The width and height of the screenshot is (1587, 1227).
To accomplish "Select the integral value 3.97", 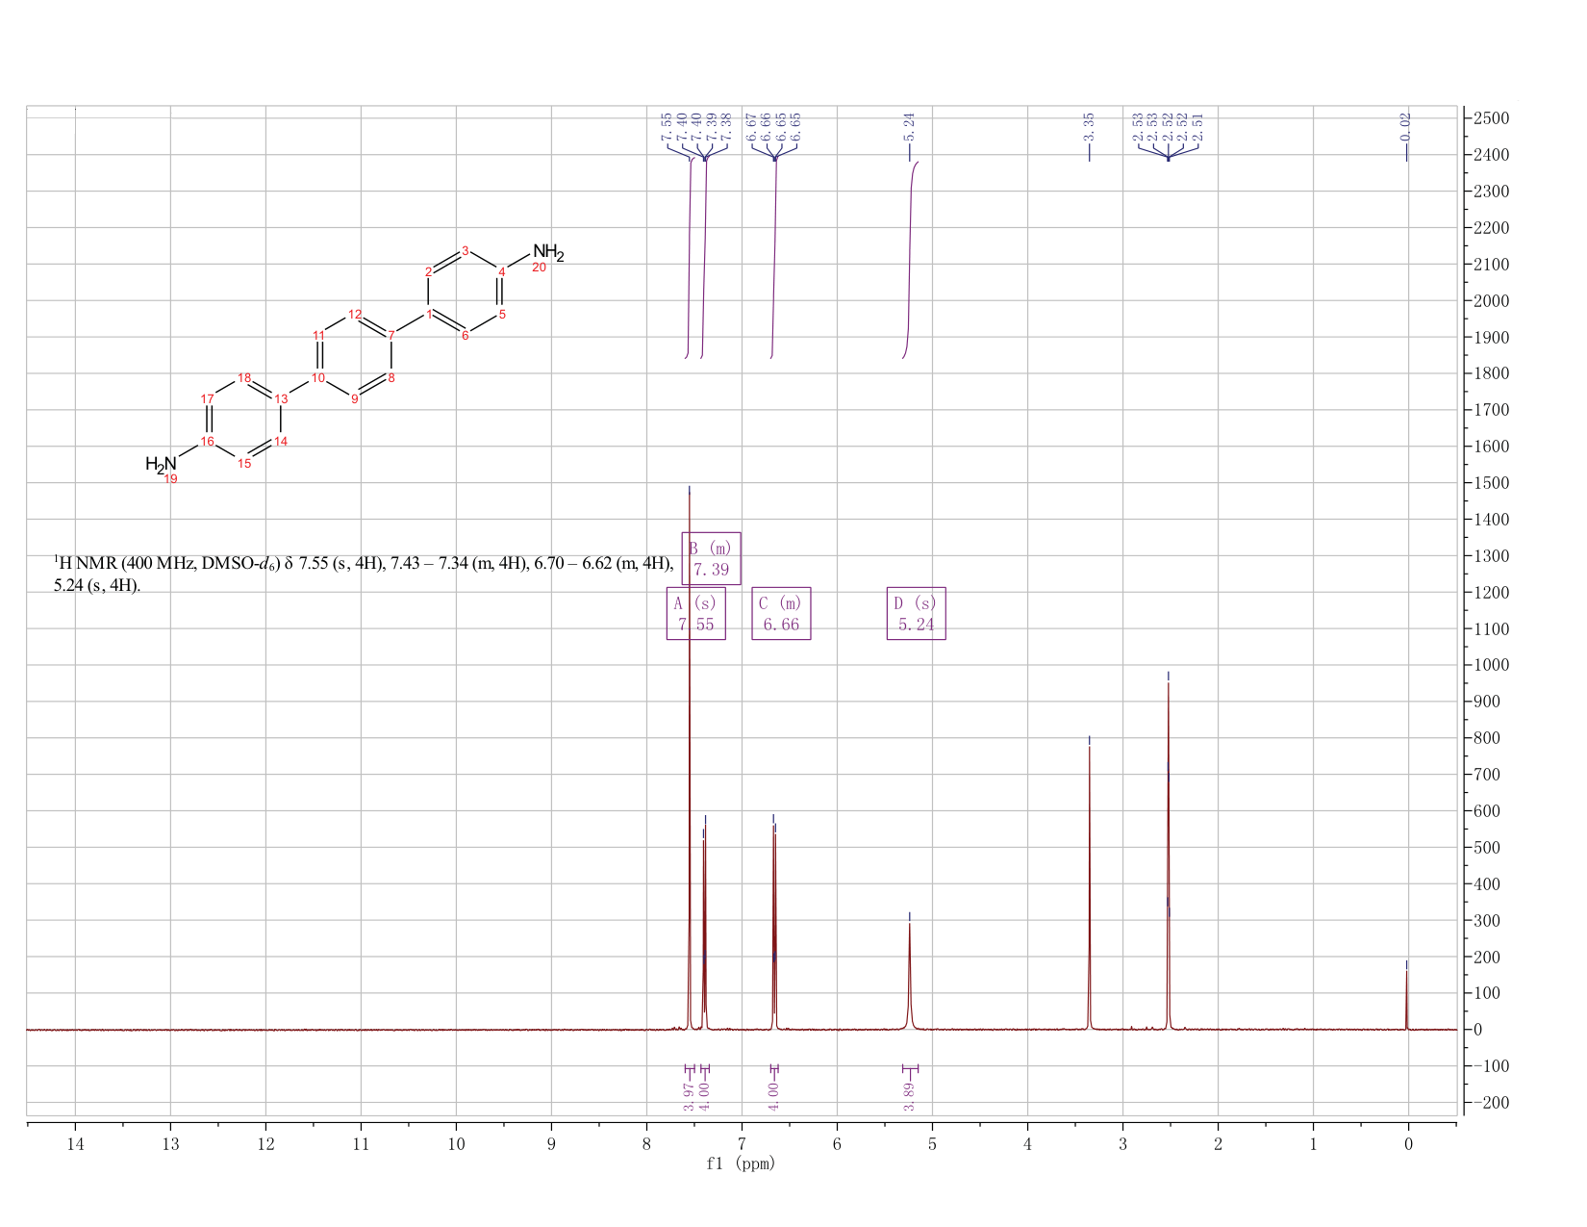I will [689, 1095].
